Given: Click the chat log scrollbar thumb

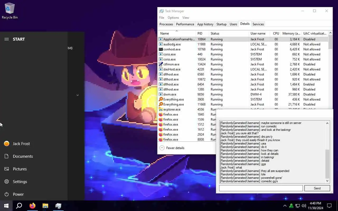Looking at the screenshot, I should point(327,164).
